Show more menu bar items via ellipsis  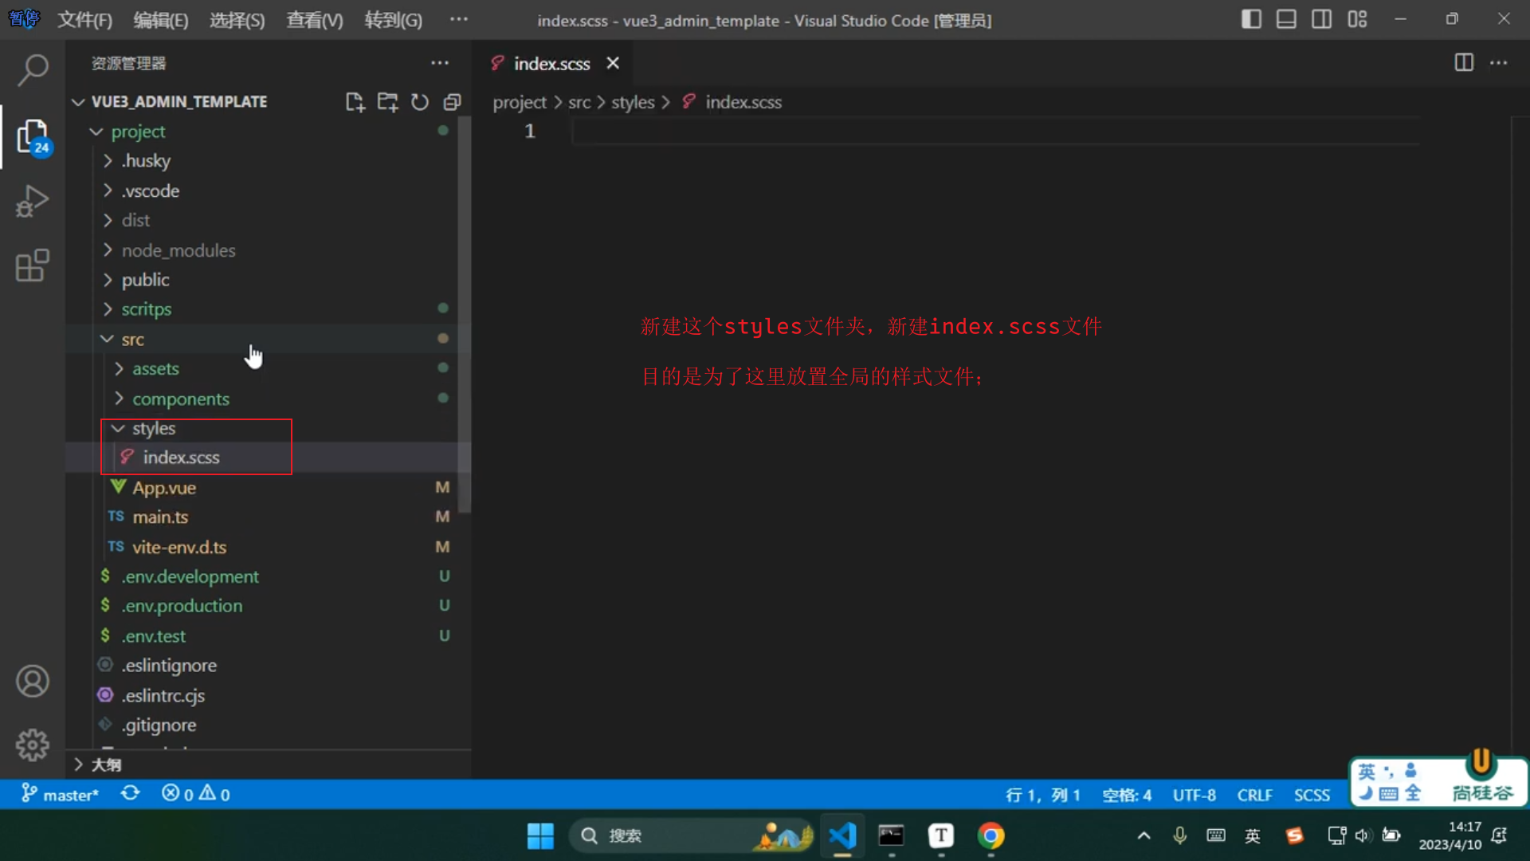coord(459,19)
